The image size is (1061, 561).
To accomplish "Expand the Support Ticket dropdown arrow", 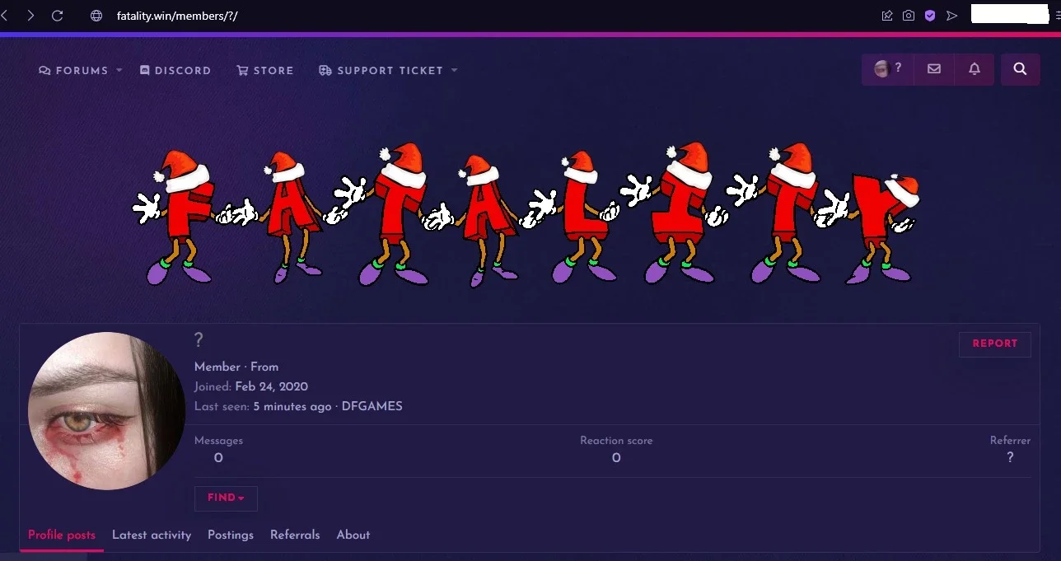I will click(x=454, y=71).
